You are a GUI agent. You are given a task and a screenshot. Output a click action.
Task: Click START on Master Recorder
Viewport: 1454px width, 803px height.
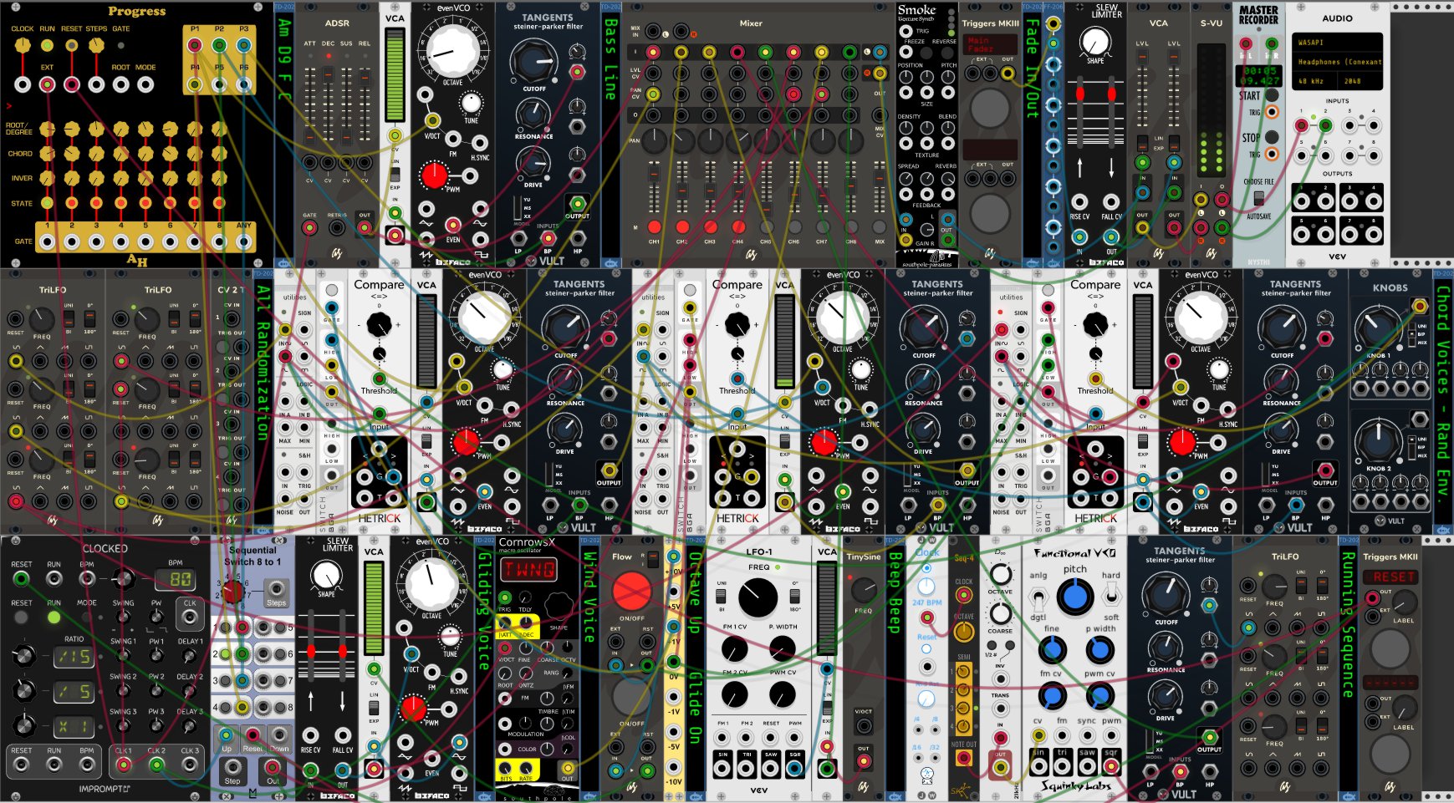pyautogui.click(x=1272, y=94)
